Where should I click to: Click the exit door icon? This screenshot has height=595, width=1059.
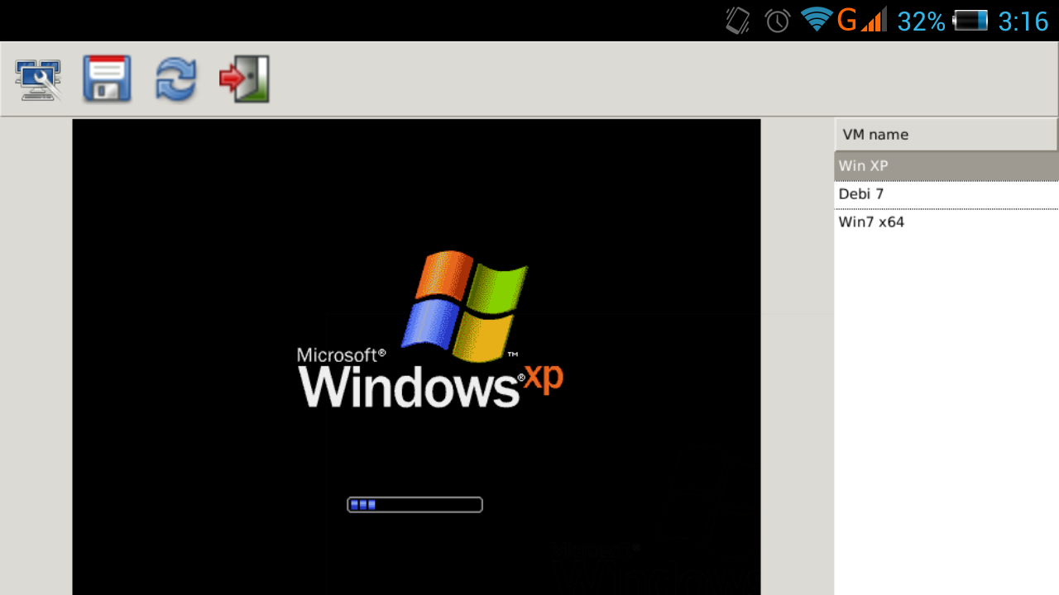point(244,79)
